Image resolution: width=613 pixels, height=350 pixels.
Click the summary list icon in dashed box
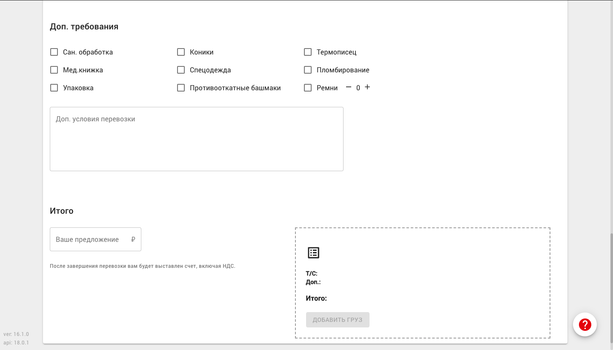tap(313, 252)
